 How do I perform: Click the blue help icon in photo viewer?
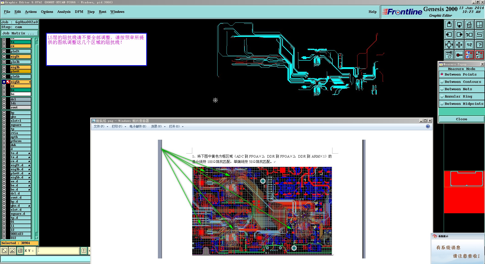428,126
